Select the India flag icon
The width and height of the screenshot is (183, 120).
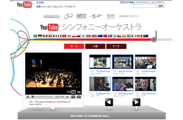[x=124, y=36]
